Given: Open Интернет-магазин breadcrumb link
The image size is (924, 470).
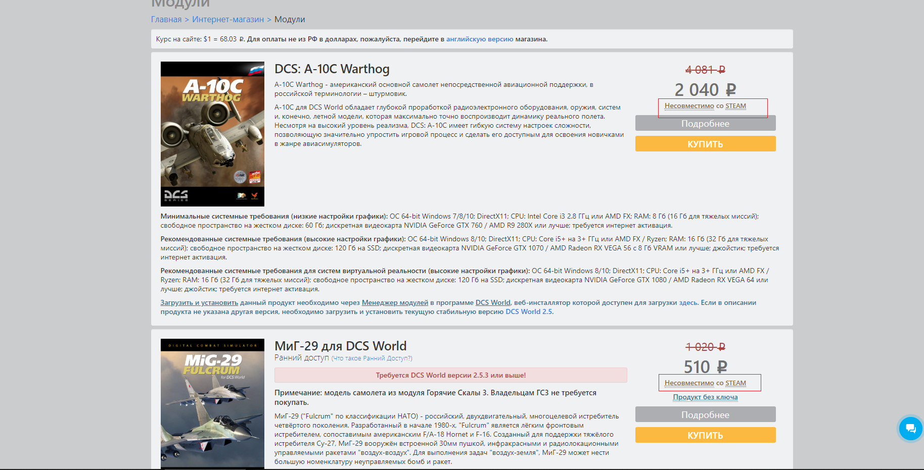Looking at the screenshot, I should tap(228, 20).
